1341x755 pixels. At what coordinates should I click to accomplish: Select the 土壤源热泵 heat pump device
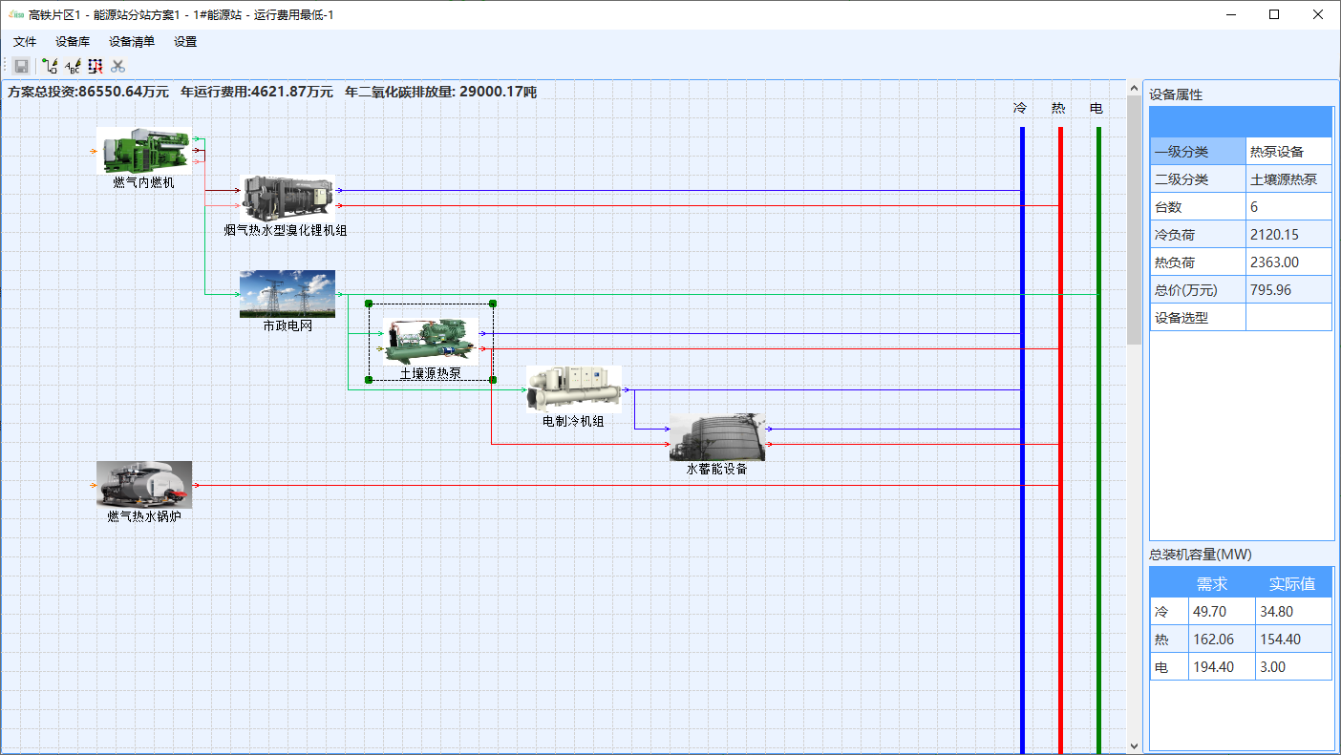(x=430, y=341)
